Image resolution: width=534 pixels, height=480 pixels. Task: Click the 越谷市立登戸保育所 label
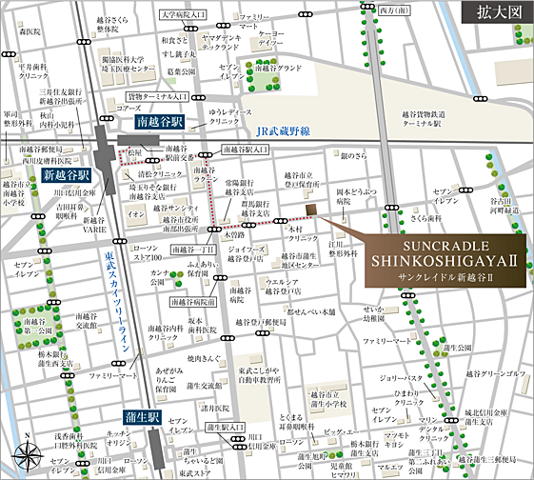[302, 180]
